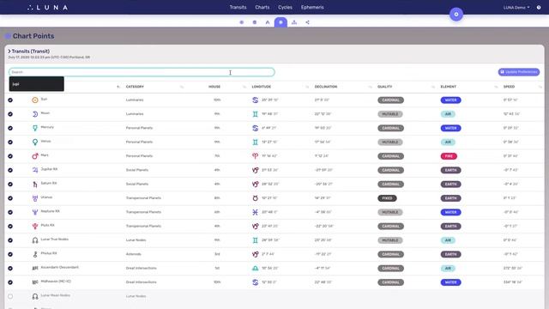Click the Update Preferences button
The image size is (549, 309).
pos(519,72)
